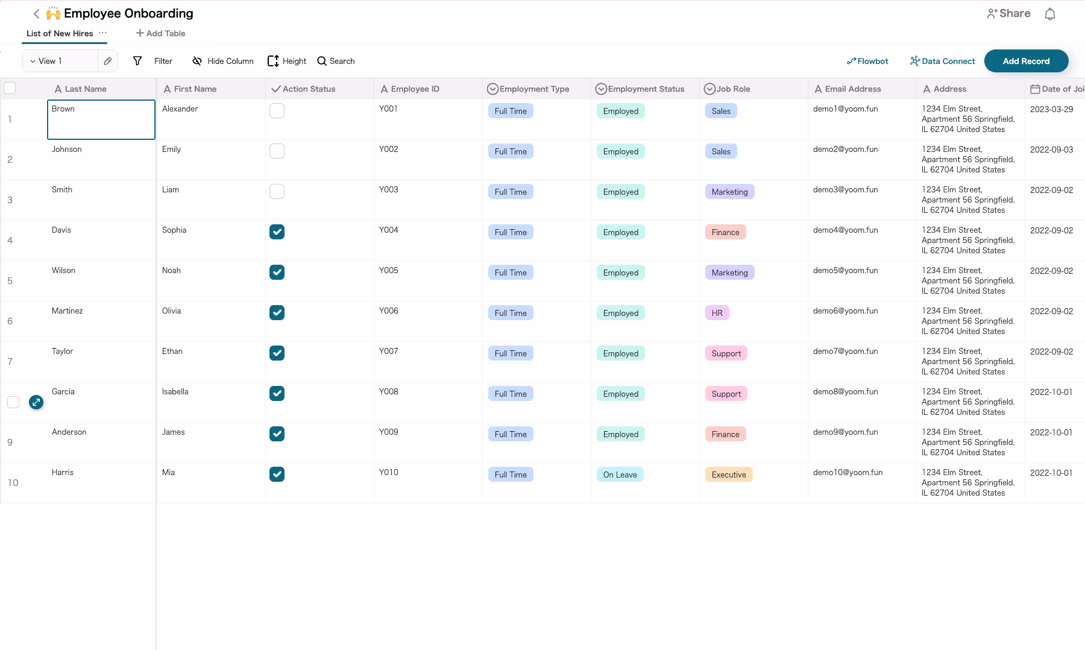Check Brown's Action Status checkbox
Viewport: 1085px width, 650px height.
(x=277, y=110)
